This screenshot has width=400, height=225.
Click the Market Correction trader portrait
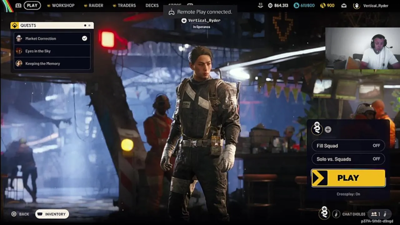point(19,38)
